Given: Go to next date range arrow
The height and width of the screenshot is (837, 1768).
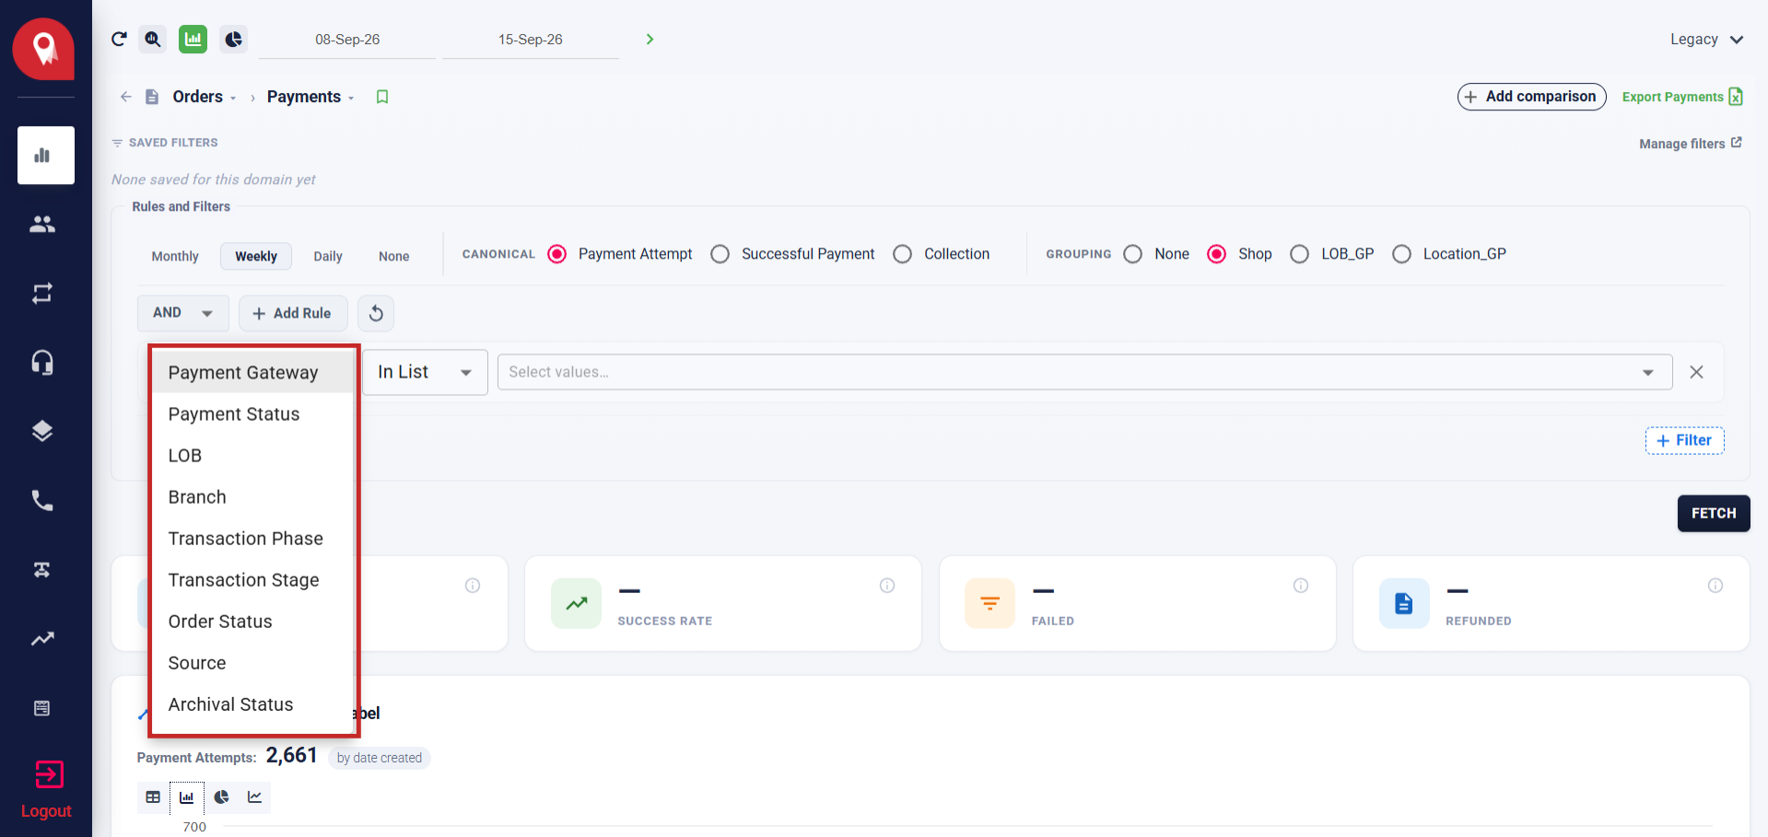Looking at the screenshot, I should tap(650, 39).
